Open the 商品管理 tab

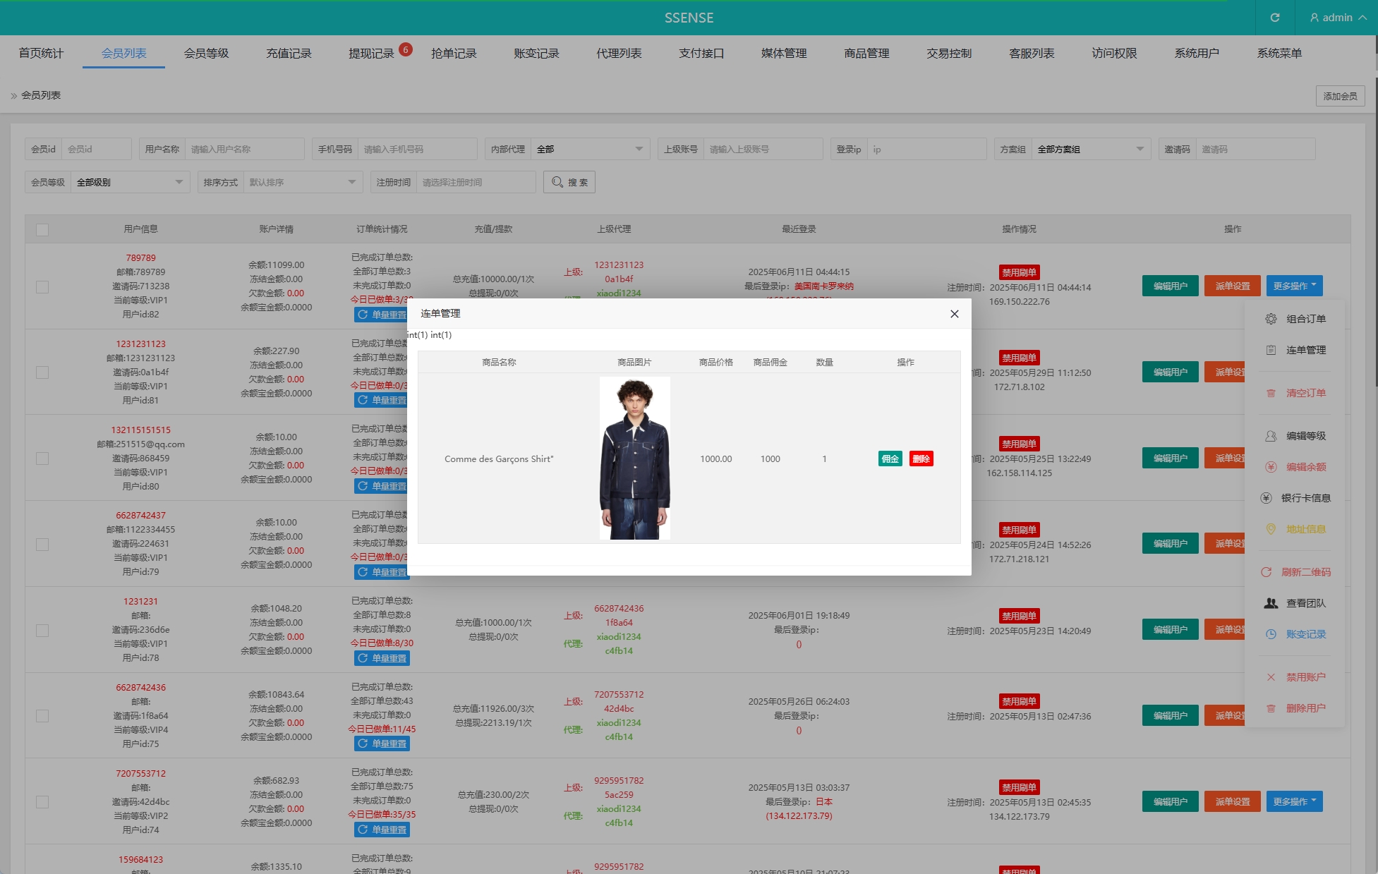click(x=866, y=54)
